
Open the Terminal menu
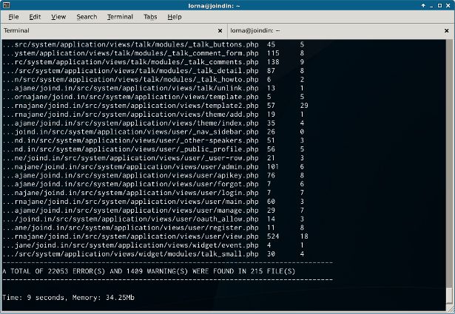point(120,17)
